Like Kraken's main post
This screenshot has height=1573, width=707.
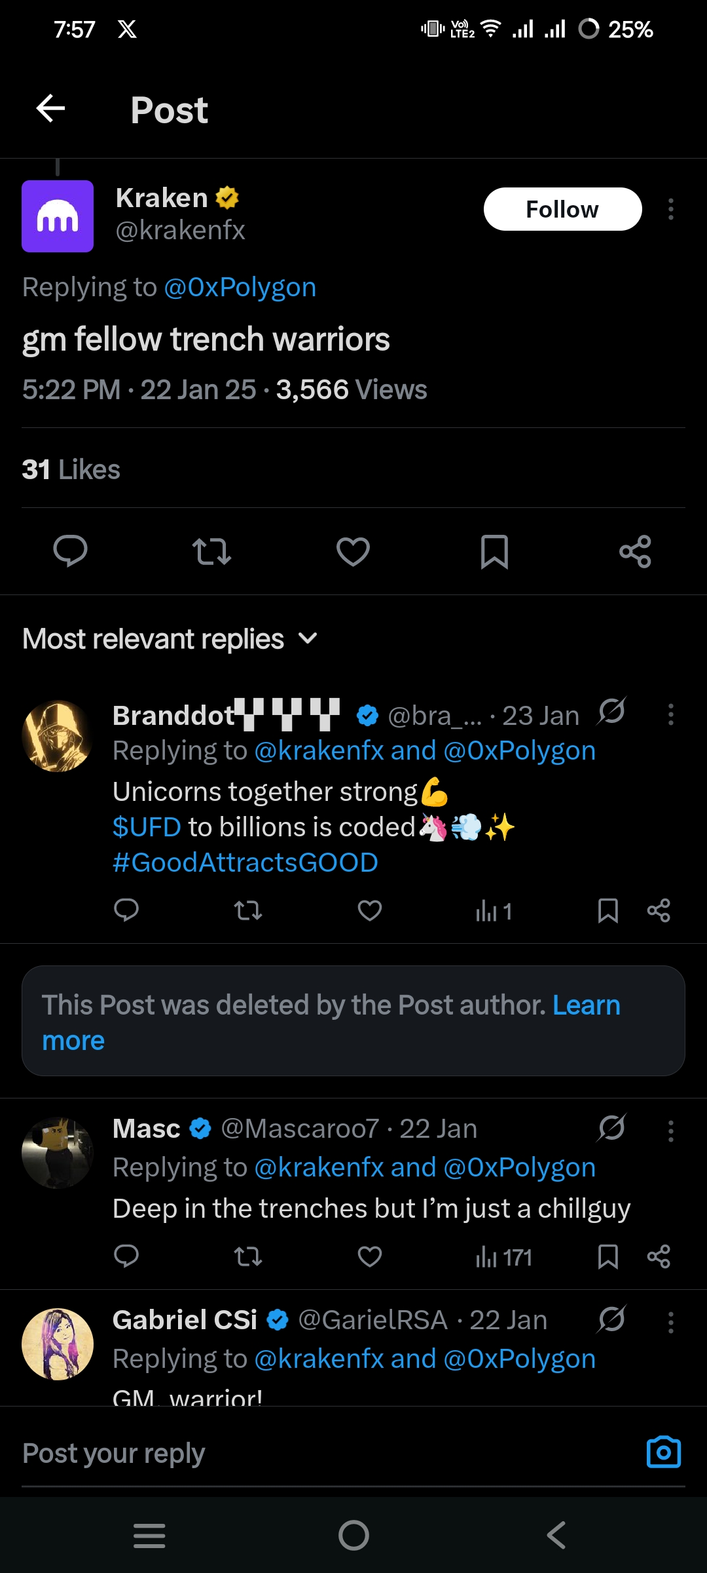353,551
